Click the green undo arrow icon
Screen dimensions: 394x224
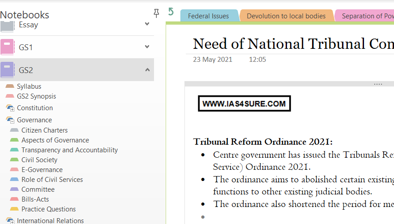(x=171, y=12)
